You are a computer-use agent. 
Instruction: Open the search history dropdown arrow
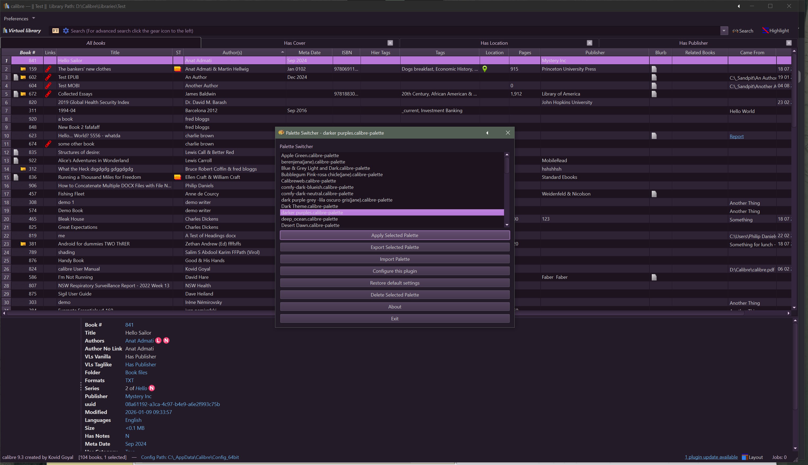pos(724,31)
